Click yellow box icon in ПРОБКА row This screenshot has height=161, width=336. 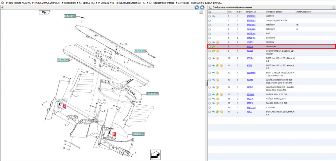(217, 42)
